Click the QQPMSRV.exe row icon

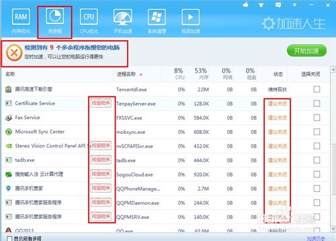(x=9, y=217)
